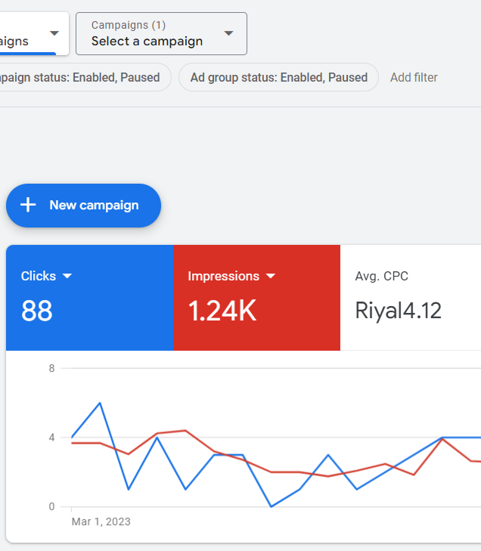Click the y-axis label 4 on chart
Screen dimensions: 481x551
coord(51,438)
